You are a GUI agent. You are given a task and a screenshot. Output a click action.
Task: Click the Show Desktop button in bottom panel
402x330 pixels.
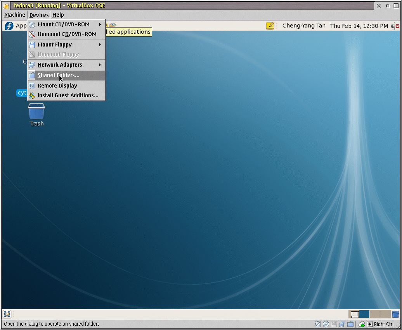7,314
